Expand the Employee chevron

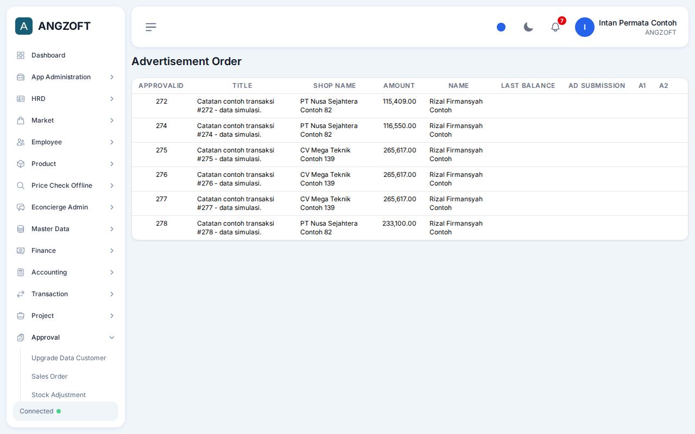(112, 142)
